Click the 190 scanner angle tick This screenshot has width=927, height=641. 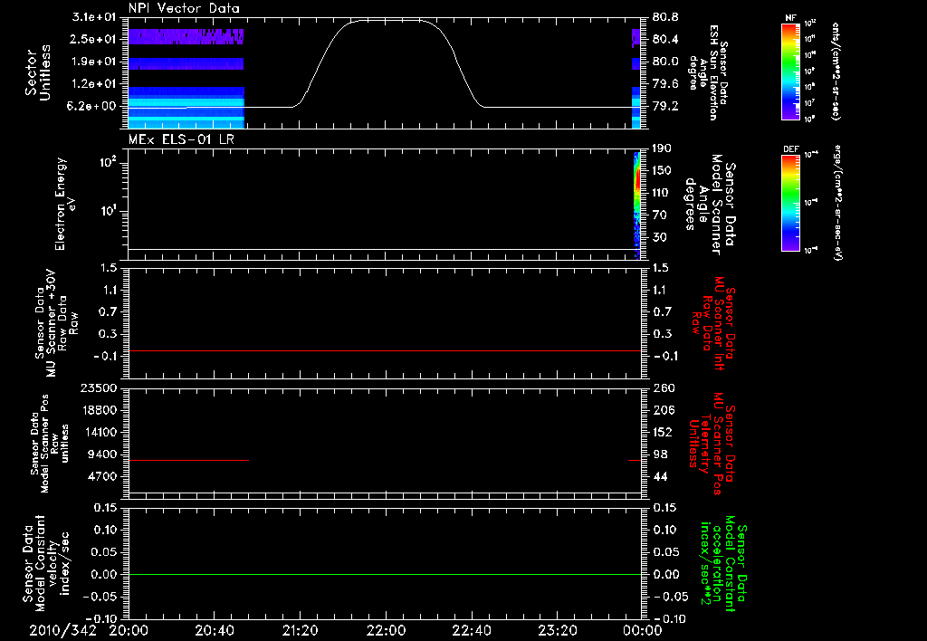point(662,148)
